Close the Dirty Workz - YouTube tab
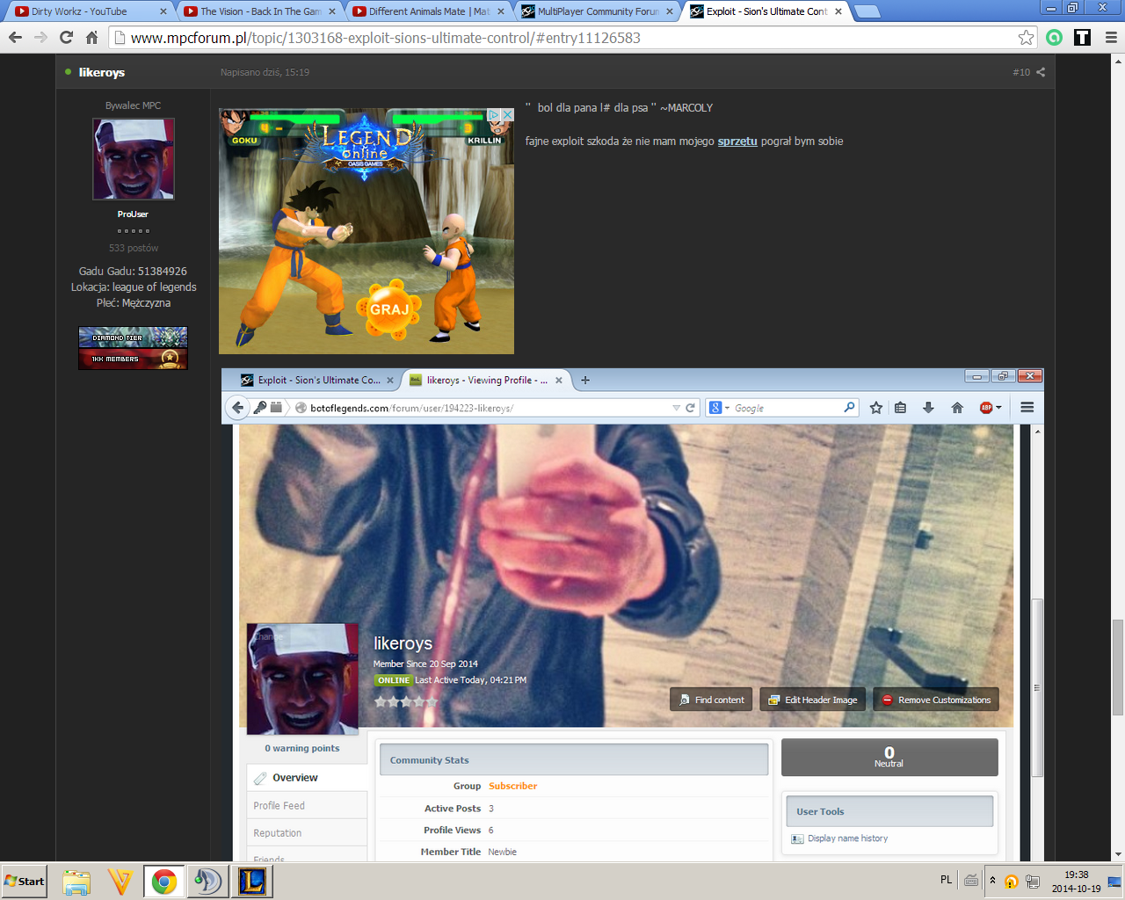1125x900 pixels. point(163,11)
